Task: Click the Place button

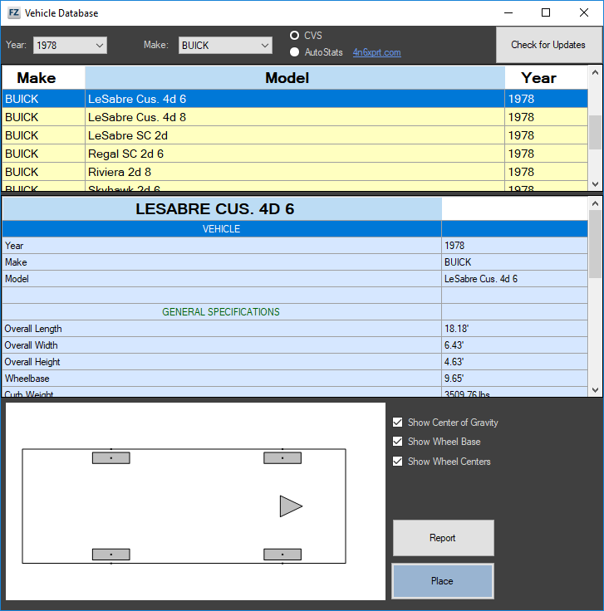Action: (442, 581)
